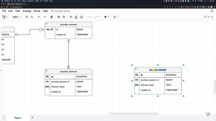The height and width of the screenshot is (121, 216).
Task: Select created_at in left youtube_channel table
Action: [63, 92]
